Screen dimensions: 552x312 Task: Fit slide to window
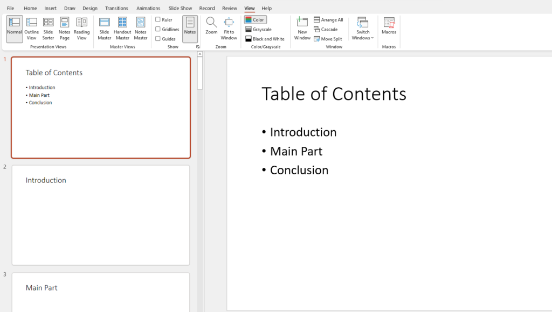tap(229, 29)
